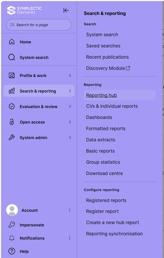
Task: Open Account three-dot options menu
Action: (70, 210)
